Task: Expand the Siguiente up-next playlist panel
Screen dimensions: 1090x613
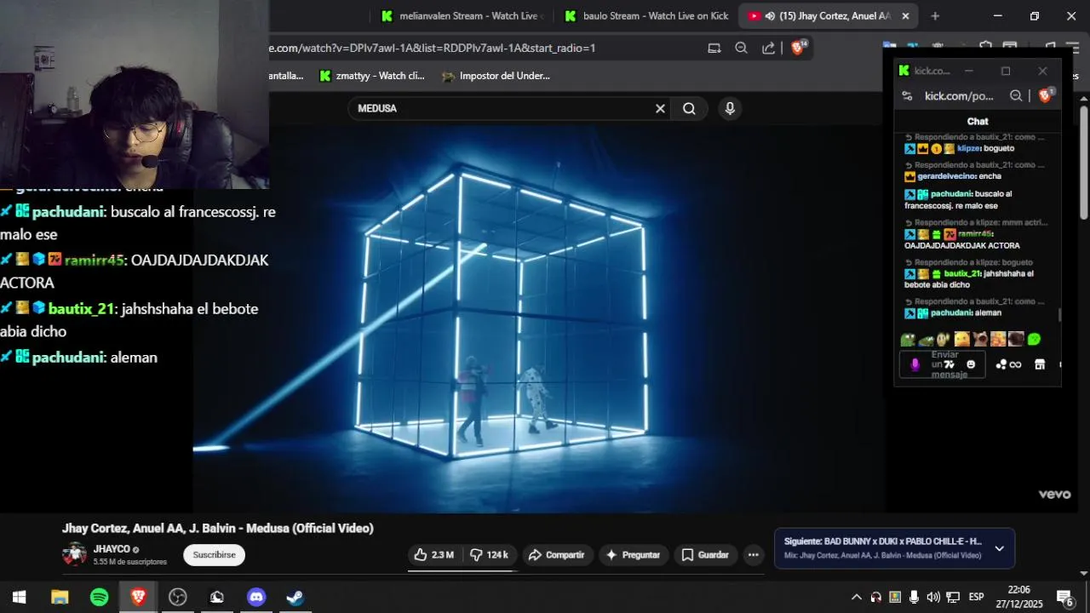Action: 1000,548
